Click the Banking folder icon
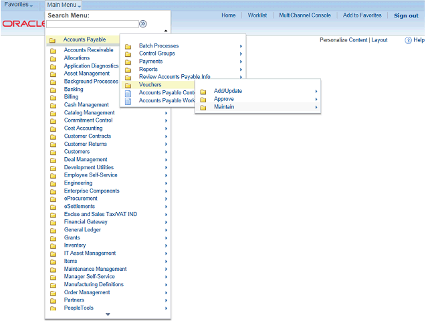This screenshot has width=428, height=321. [x=53, y=90]
